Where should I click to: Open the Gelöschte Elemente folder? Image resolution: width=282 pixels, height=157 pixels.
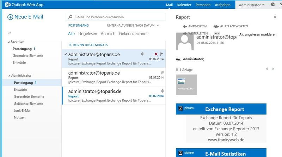pos(29,104)
